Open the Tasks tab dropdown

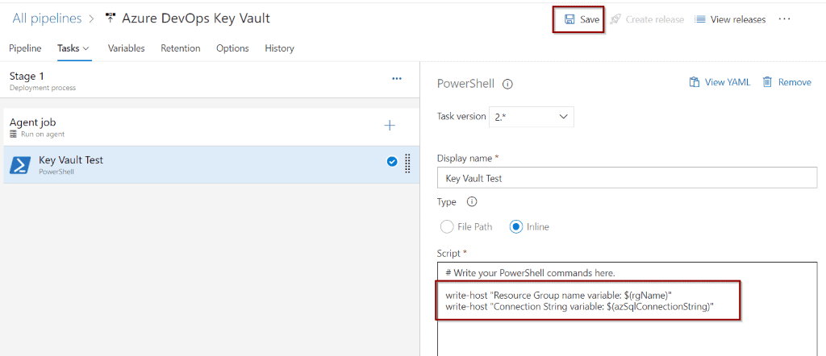[73, 48]
